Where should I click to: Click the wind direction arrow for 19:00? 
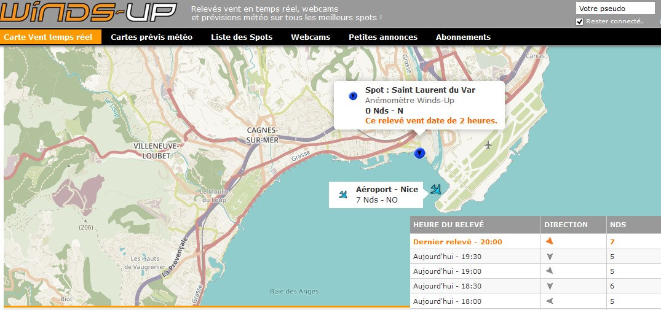pos(549,271)
